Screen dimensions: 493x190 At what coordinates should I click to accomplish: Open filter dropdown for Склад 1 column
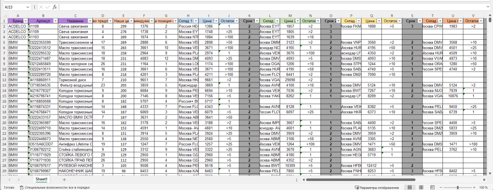(x=195, y=21)
